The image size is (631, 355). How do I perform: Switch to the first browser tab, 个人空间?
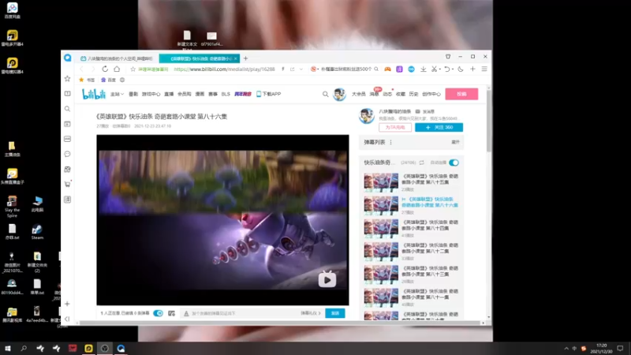(x=117, y=58)
